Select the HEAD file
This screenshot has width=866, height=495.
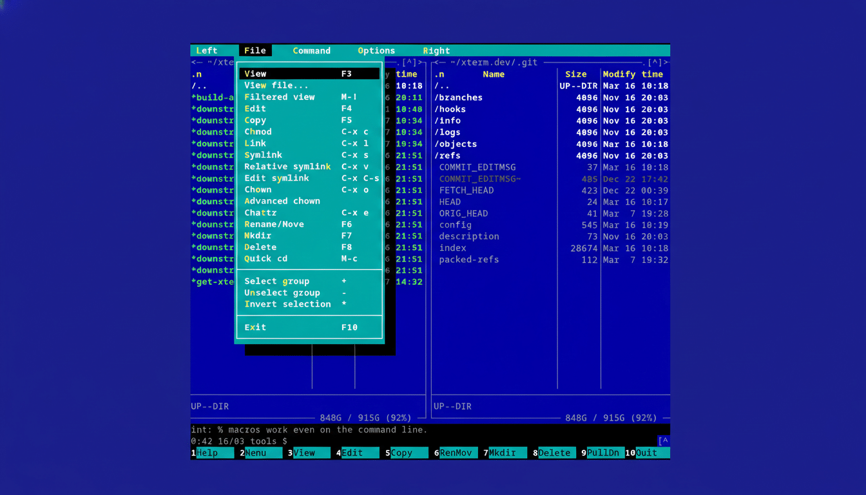pyautogui.click(x=450, y=202)
